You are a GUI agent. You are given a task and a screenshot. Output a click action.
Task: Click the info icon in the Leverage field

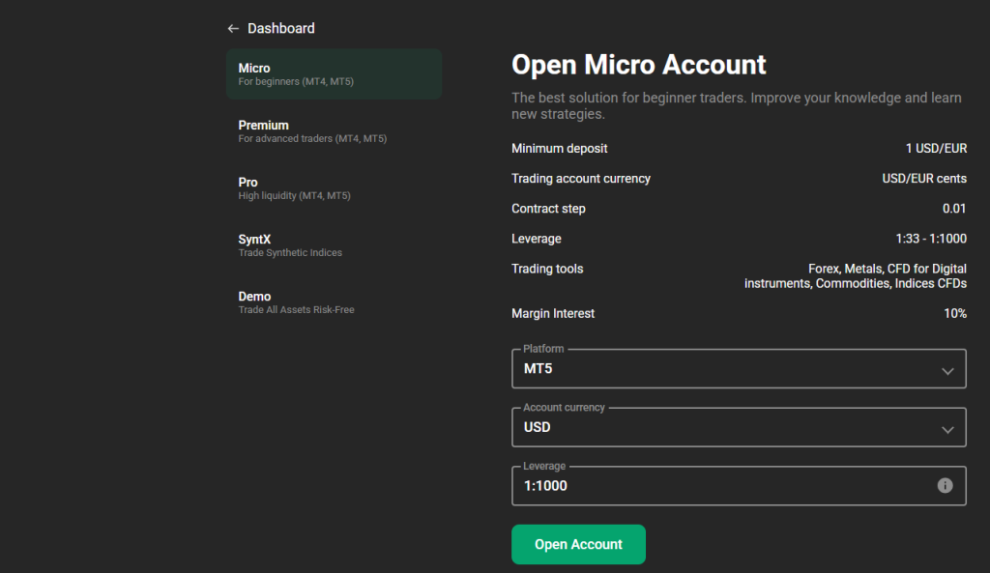(x=946, y=485)
